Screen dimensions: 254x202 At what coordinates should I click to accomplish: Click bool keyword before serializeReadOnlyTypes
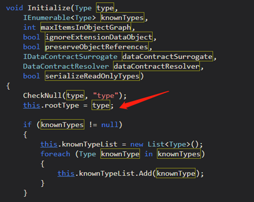pyautogui.click(x=31, y=76)
